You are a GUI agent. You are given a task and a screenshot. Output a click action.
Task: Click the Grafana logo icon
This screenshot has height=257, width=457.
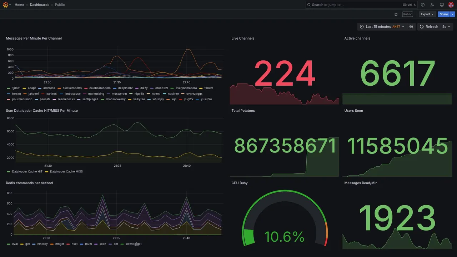(x=5, y=5)
